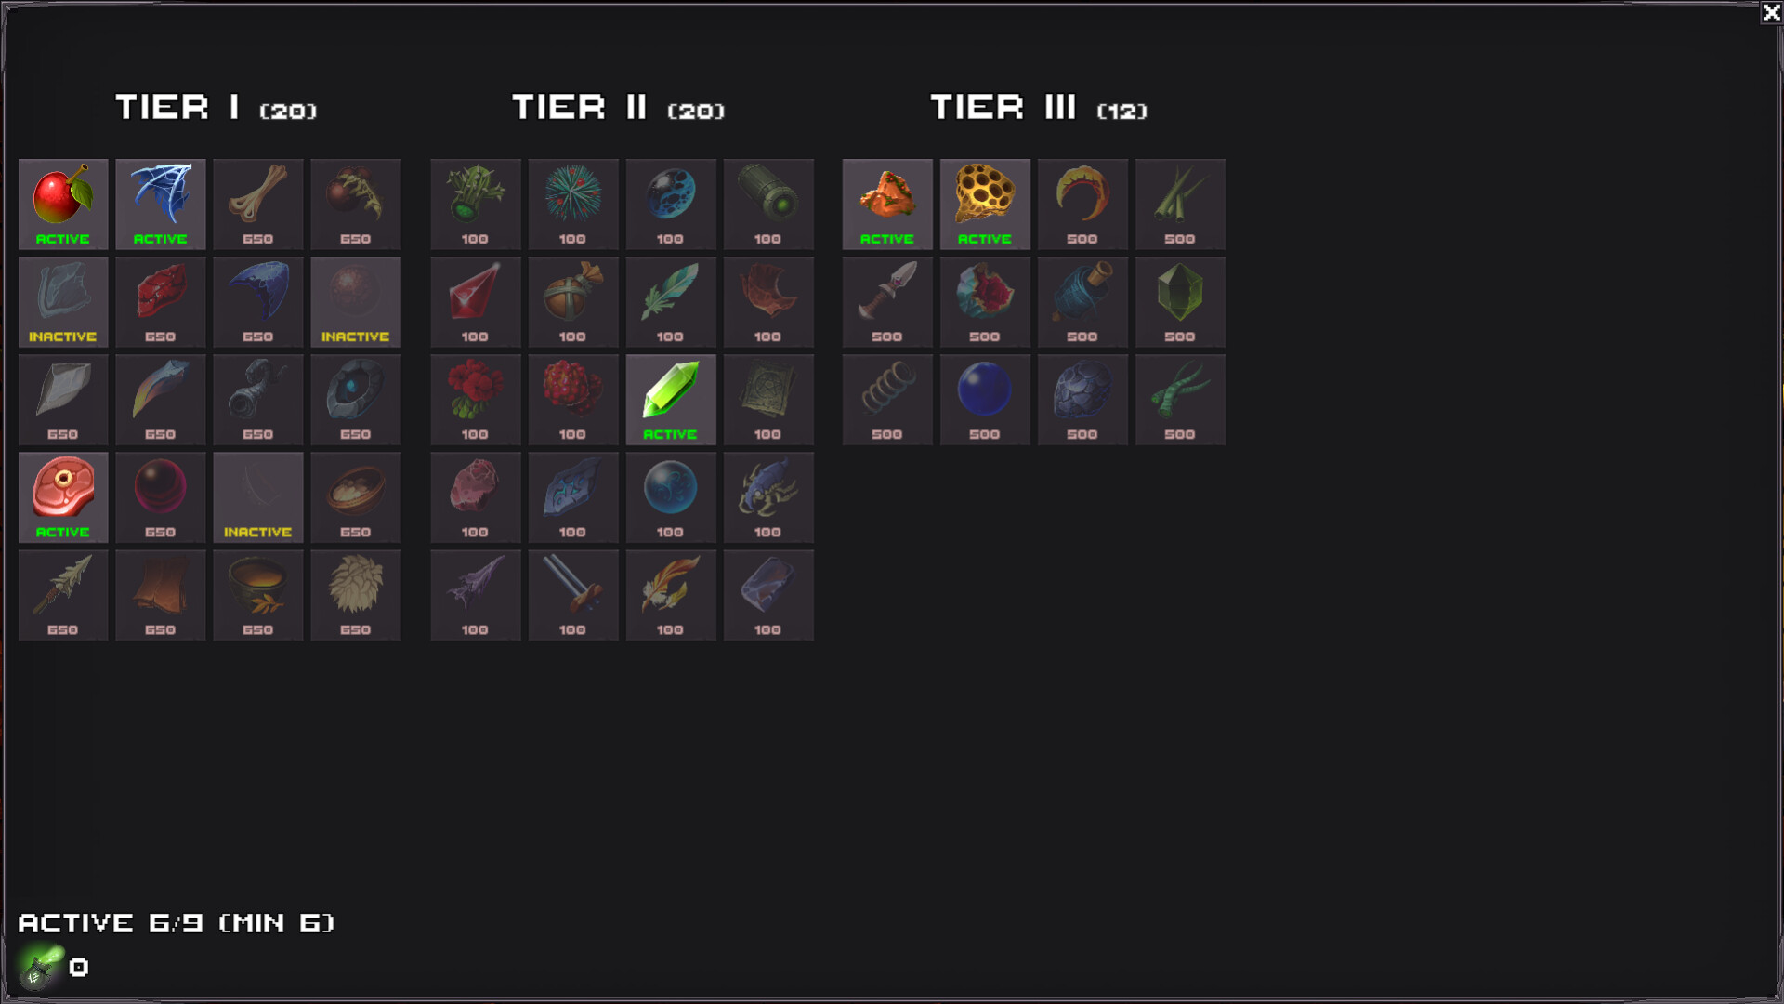The width and height of the screenshot is (1784, 1004).
Task: Toggle the active raw steak item
Action: tap(63, 496)
